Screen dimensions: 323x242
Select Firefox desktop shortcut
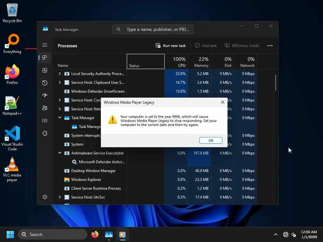(x=12, y=74)
